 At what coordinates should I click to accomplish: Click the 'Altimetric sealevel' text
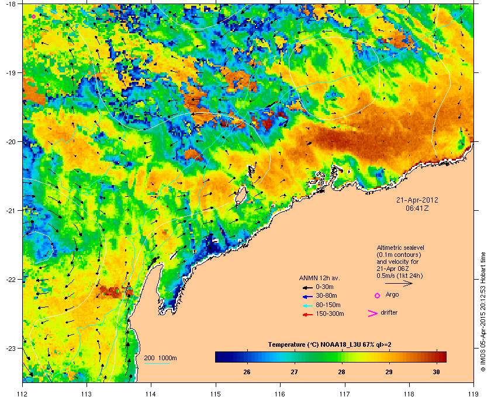click(x=400, y=248)
